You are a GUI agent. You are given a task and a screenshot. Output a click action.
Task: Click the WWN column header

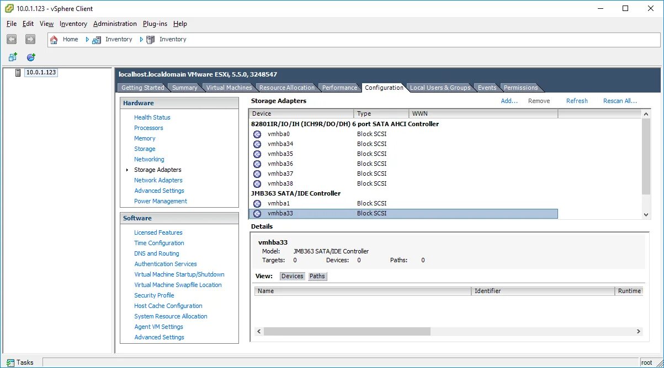coord(484,113)
